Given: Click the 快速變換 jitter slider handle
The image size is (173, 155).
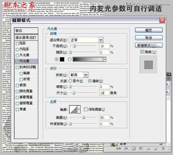Looking at the screenshot, I should tap(70, 124).
